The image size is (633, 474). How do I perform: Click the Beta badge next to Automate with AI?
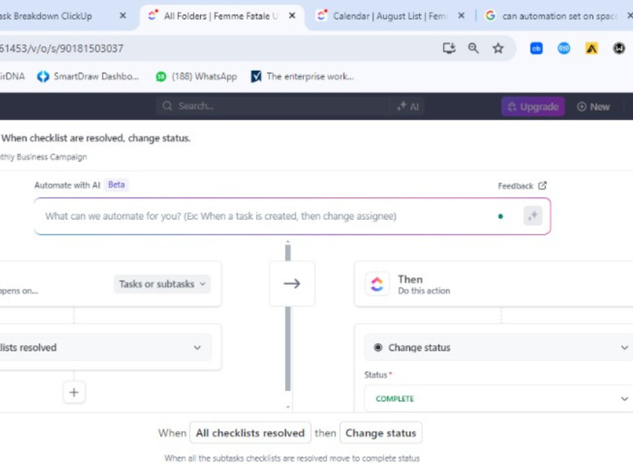[116, 185]
